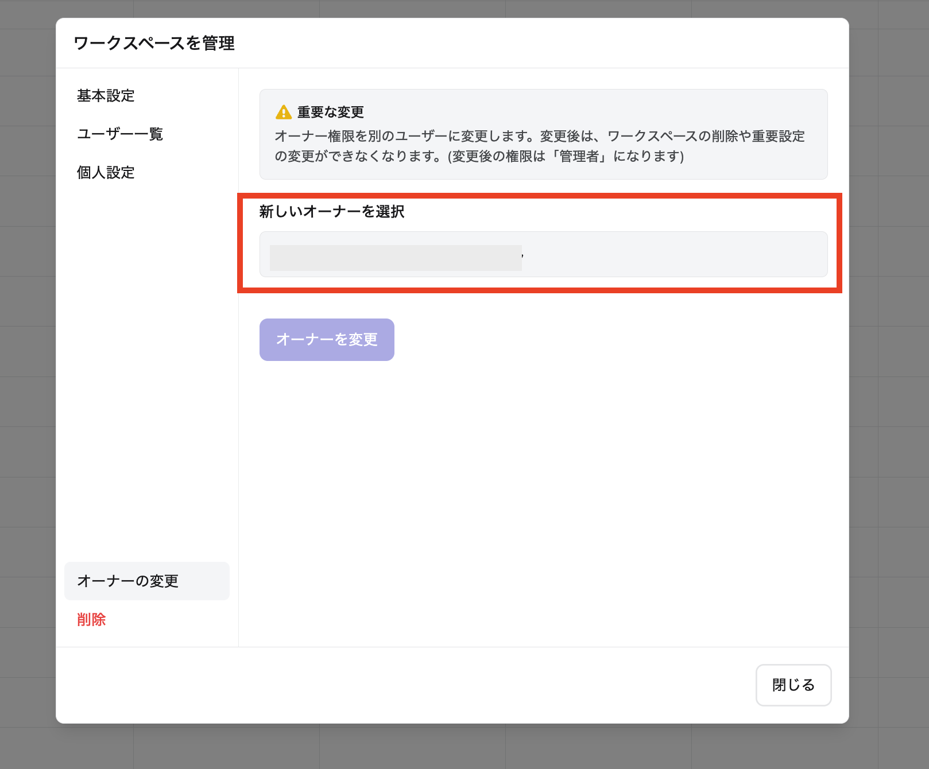Click the ワークスペースを管理 dialog title
Viewport: 929px width, 769px height.
(x=154, y=43)
